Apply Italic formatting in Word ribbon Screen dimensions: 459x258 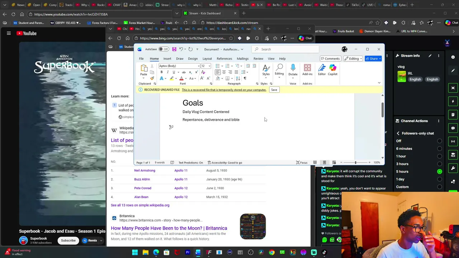[167, 72]
